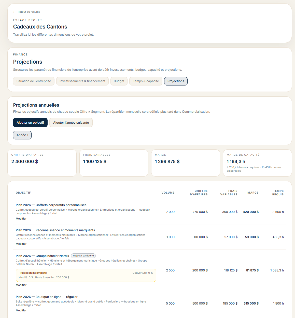Click the 770 000 $ revenue cell
Viewport: 295px width, 318px height.
pos(200,212)
